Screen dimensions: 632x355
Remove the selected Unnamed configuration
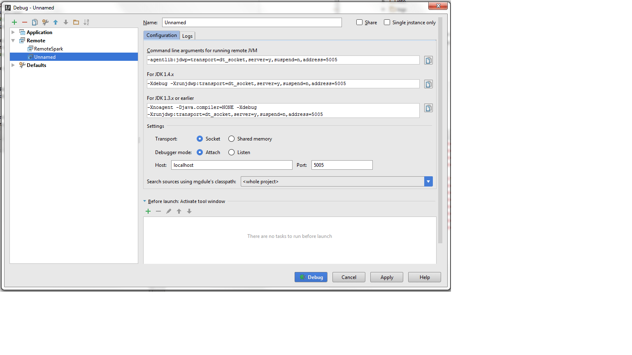(x=24, y=22)
